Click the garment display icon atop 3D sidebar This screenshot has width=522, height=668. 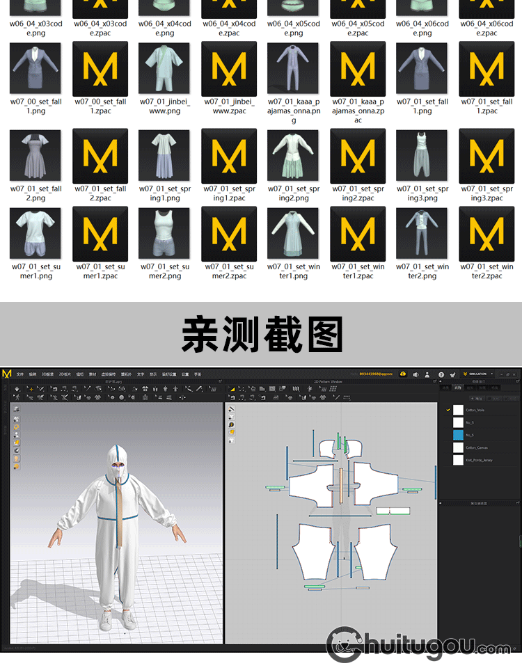point(16,409)
